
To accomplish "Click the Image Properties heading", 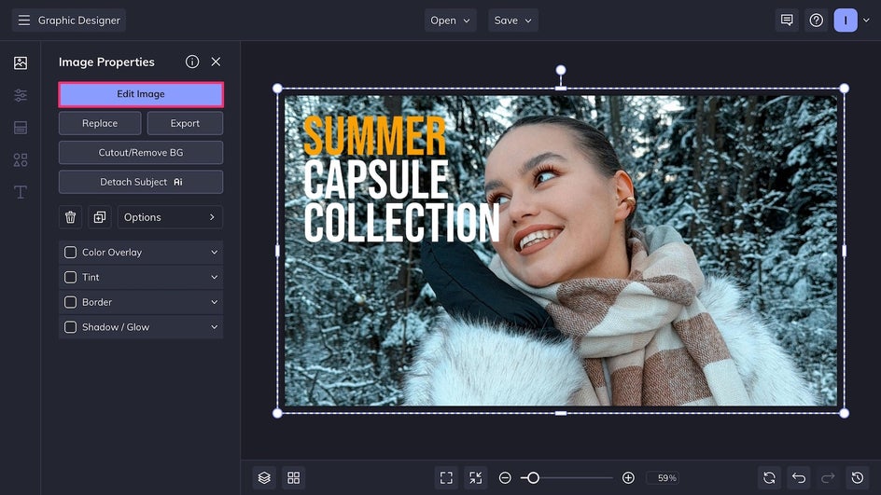I will [x=106, y=62].
